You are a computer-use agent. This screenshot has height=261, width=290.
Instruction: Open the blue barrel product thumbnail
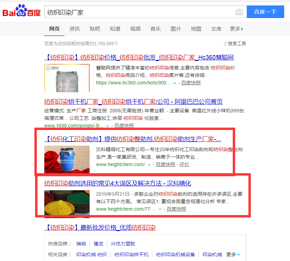pos(67,159)
